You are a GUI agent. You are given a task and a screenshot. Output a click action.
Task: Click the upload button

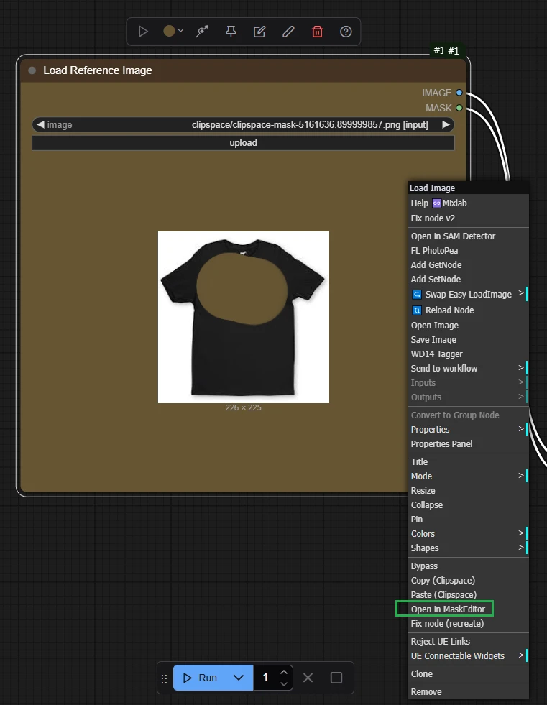243,143
